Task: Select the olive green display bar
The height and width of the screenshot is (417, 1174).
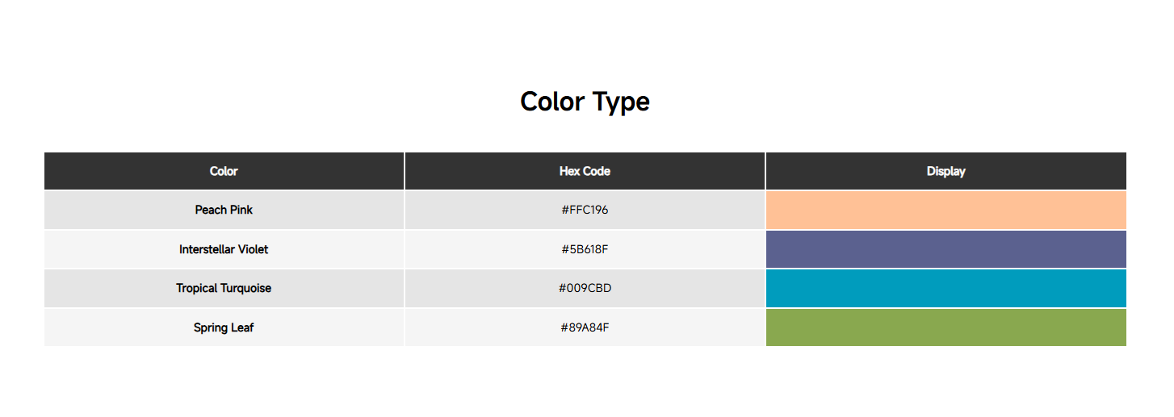Action: point(945,327)
